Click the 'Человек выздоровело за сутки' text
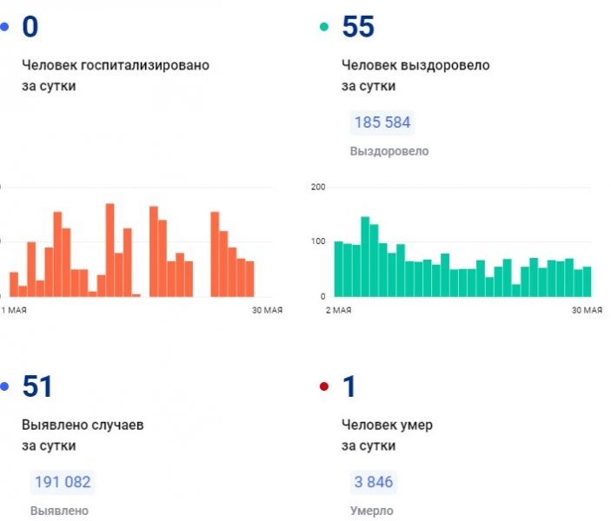The height and width of the screenshot is (521, 611). pos(415,76)
